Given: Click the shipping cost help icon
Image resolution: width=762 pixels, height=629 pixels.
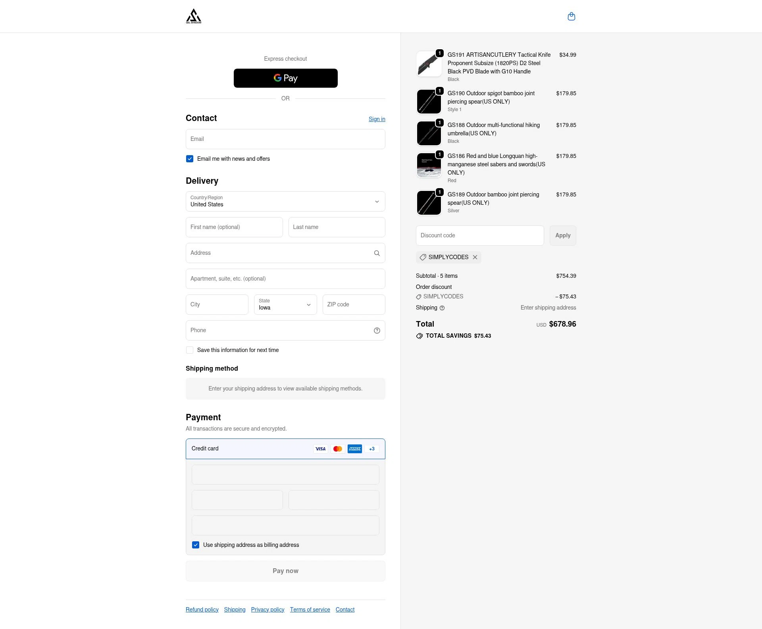Looking at the screenshot, I should (442, 308).
